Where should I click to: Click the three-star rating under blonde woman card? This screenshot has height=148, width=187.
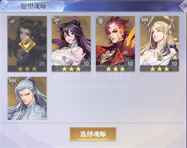point(160,69)
